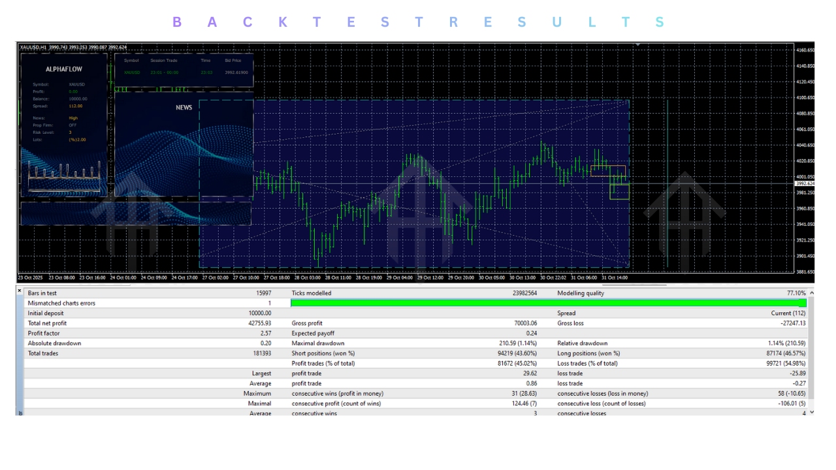Select the equity histogram graphic on AlphaFlow panel
This screenshot has height=470, width=836.
coord(63,174)
